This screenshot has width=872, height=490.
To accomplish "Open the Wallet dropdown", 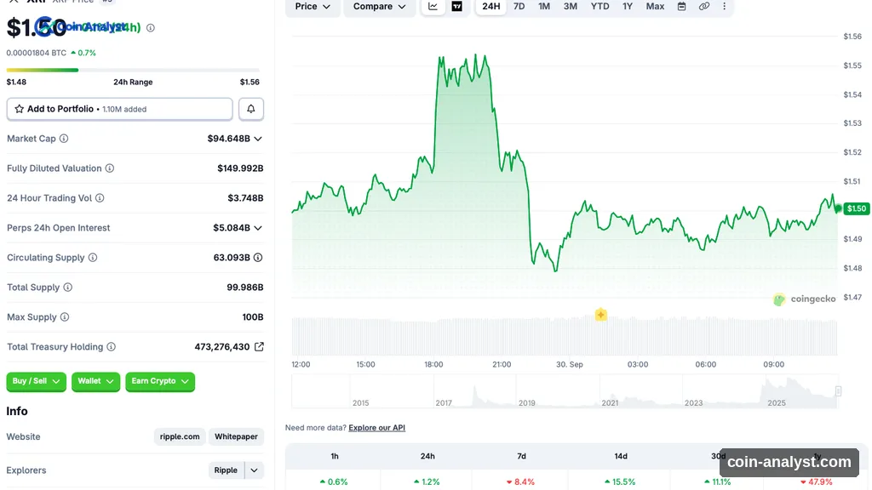I will [95, 381].
